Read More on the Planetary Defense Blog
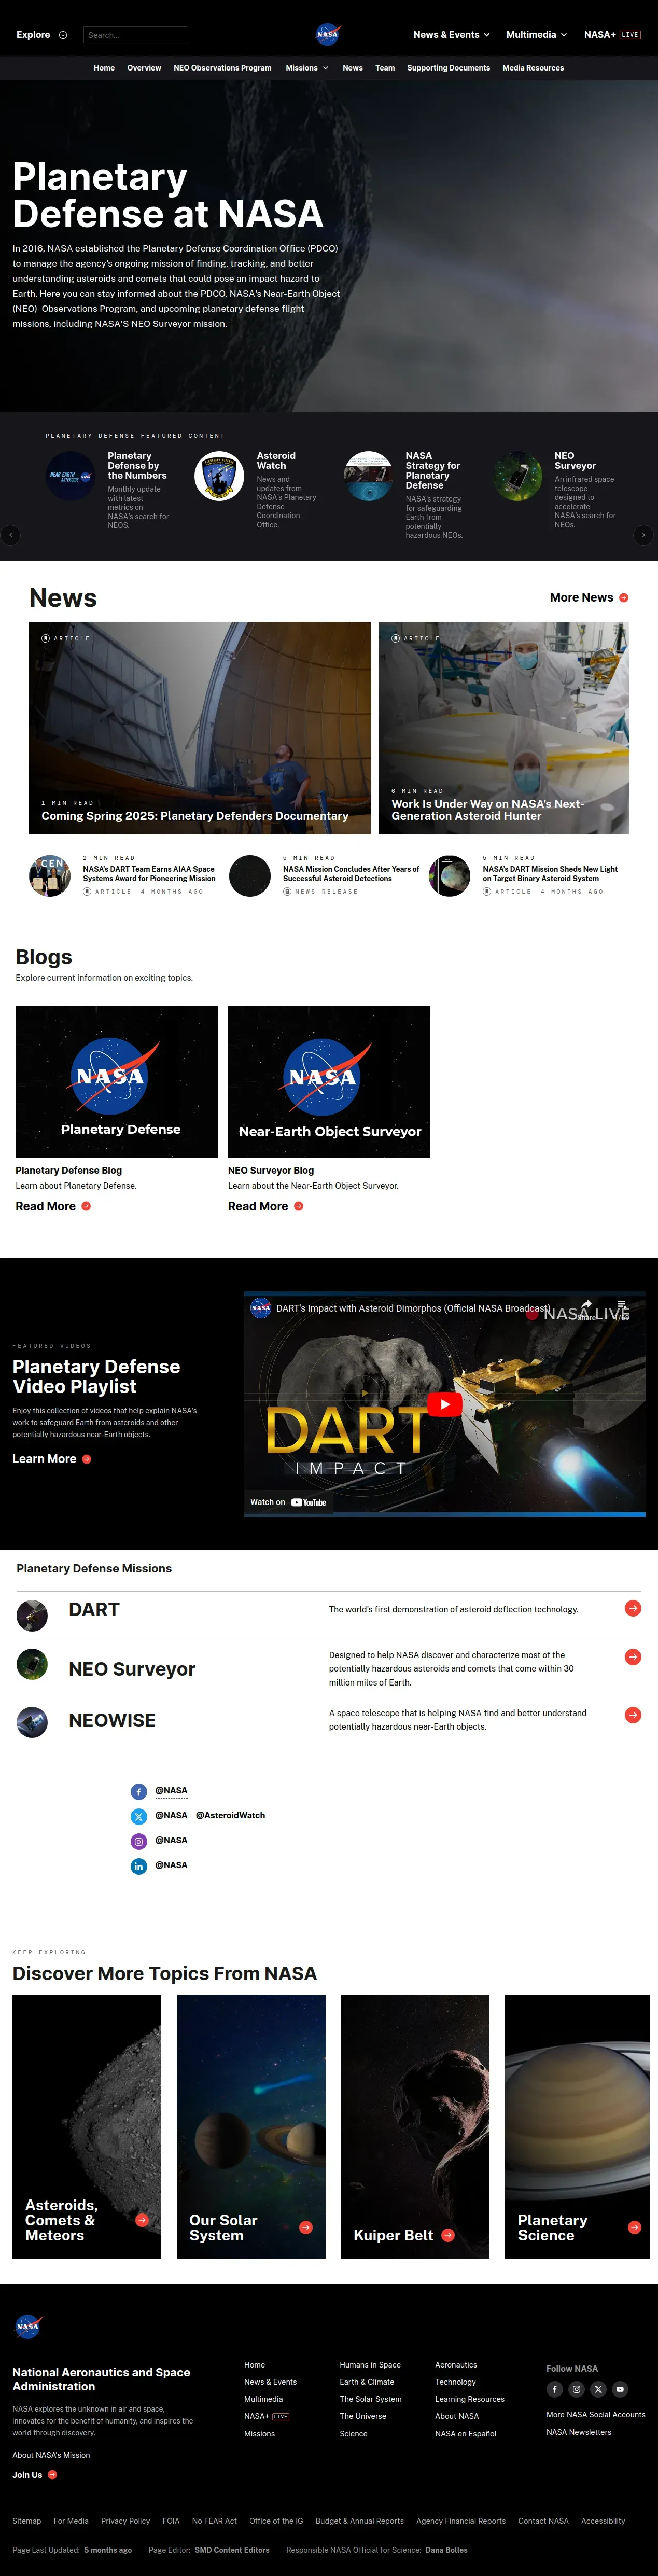 (x=53, y=1206)
